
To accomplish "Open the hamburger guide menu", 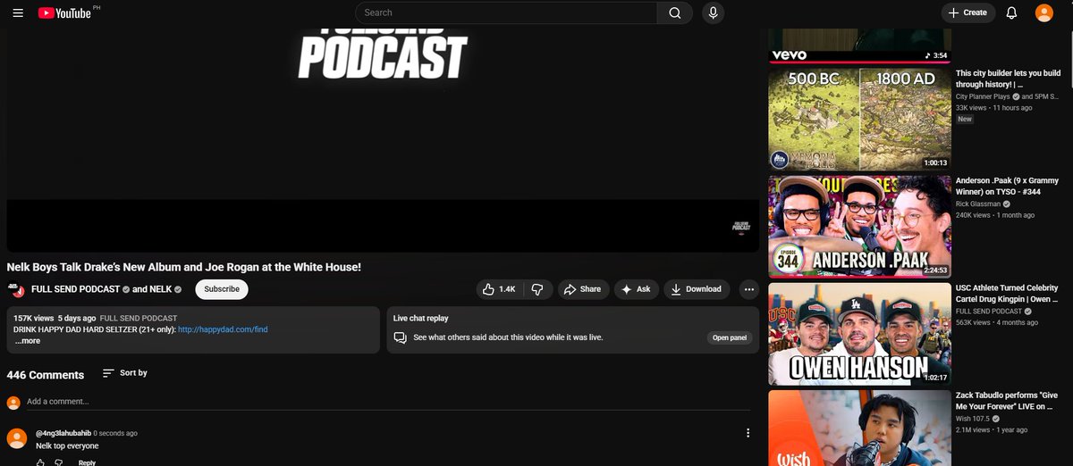I will pos(18,12).
